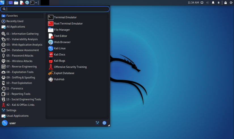The image size is (234, 139).
Task: Launch Terminal Emulator from favorites list
Action: 77,18
